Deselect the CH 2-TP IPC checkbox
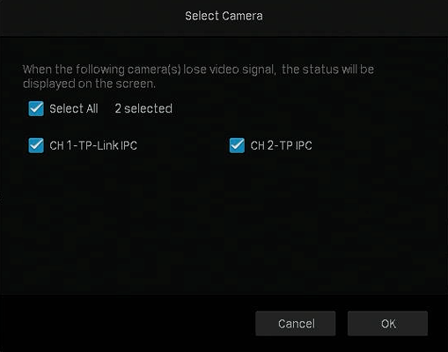 pyautogui.click(x=237, y=145)
